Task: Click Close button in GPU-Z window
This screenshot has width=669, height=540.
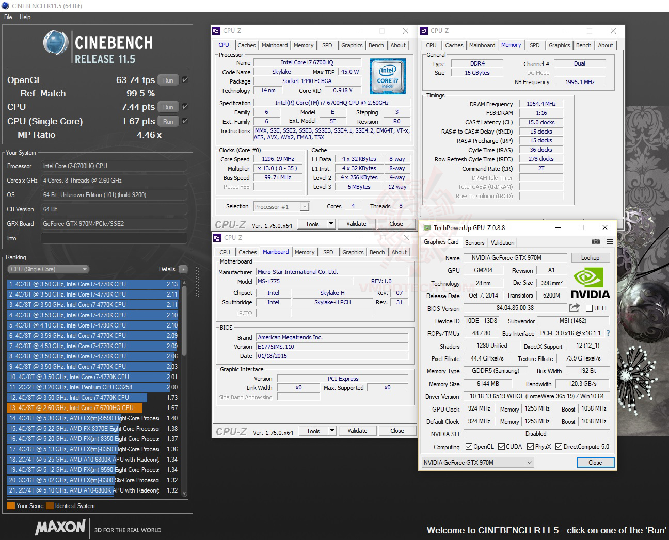Action: pos(595,463)
